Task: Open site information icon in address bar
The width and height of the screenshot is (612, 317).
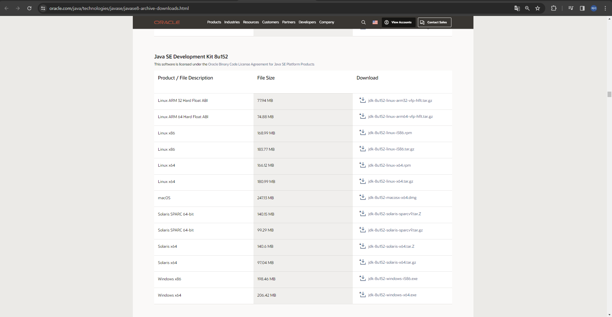Action: tap(43, 8)
